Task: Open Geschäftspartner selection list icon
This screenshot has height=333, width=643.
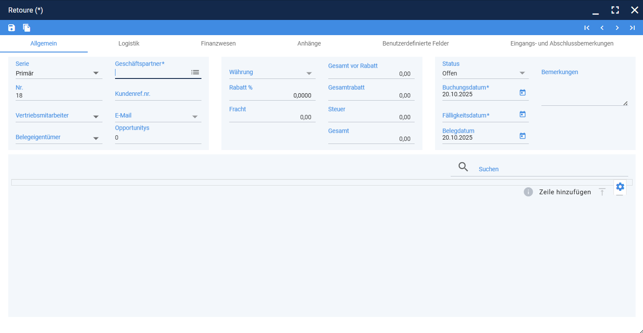Action: [x=195, y=72]
